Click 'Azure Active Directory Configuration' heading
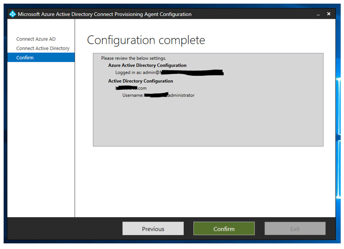The height and width of the screenshot is (249, 344). point(147,65)
